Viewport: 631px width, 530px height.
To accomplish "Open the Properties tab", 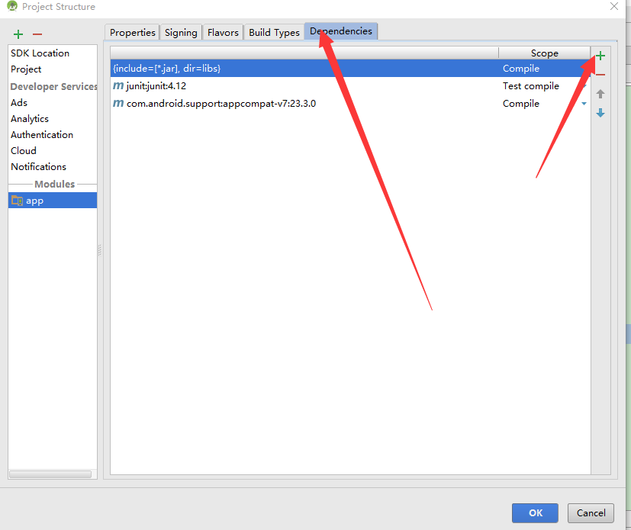I will click(133, 32).
